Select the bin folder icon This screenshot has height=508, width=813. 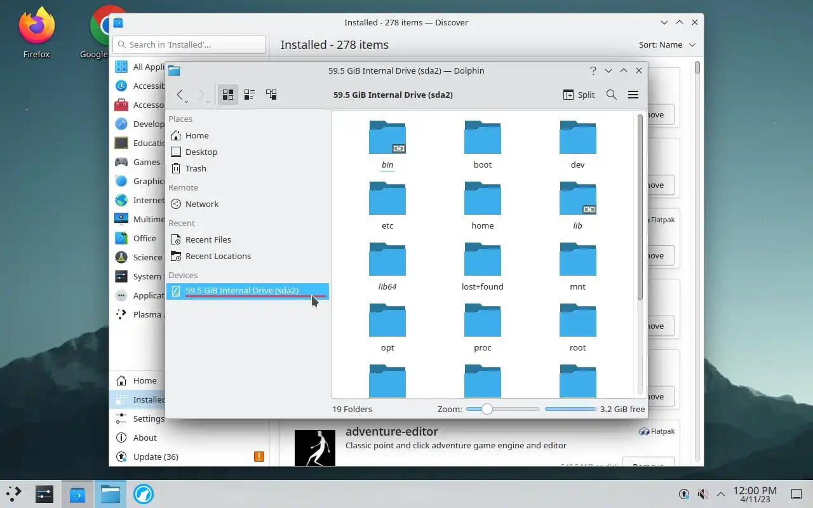[x=387, y=137]
